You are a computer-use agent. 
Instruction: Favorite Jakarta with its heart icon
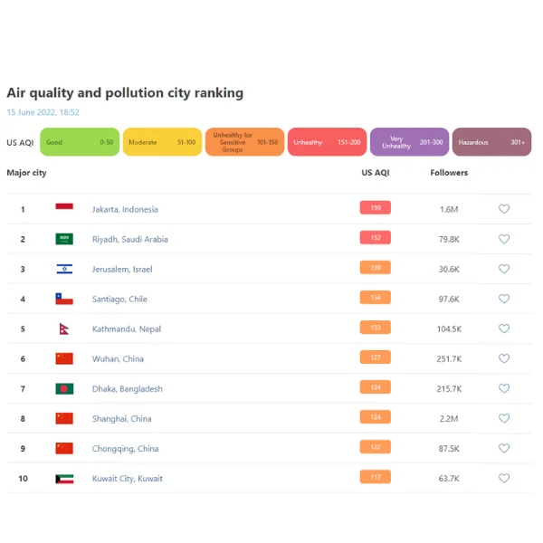(504, 209)
